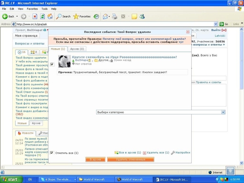Image resolution: width=244 pixels, height=183 pixels.
Task: Open the Favorites menu
Action: pyautogui.click(x=32, y=9)
